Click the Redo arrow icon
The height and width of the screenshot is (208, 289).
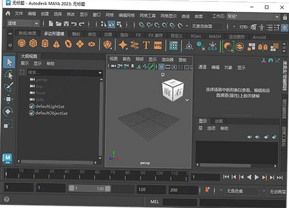[x=82, y=24]
